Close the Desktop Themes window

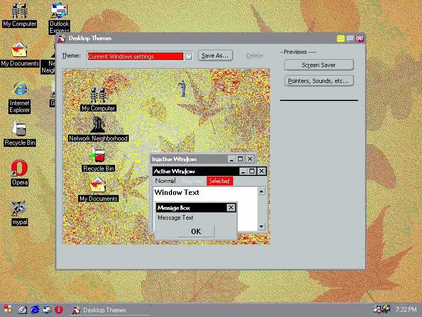click(360, 39)
